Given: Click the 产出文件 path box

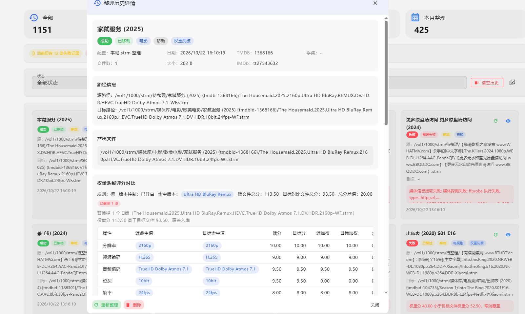Looking at the screenshot, I should (235, 156).
